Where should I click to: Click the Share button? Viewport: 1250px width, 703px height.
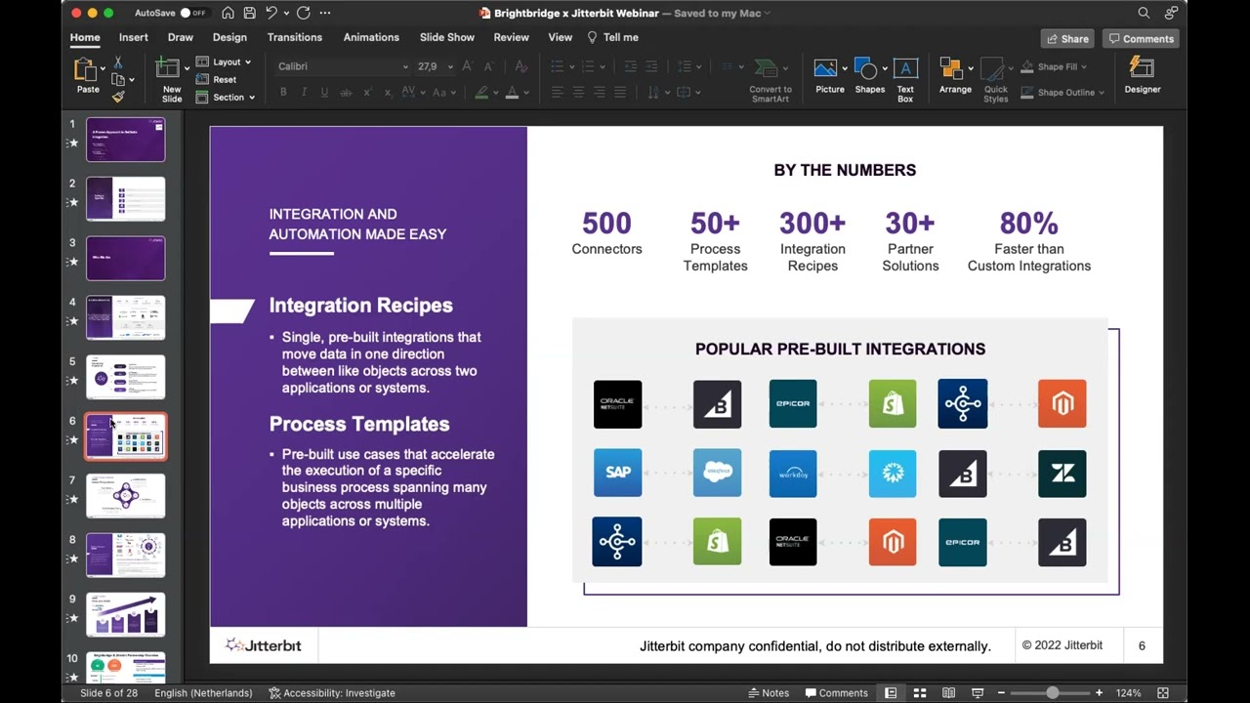pyautogui.click(x=1067, y=39)
